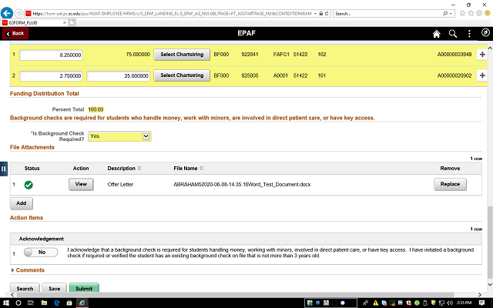
Task: Add a funding row after row 2
Action: pyautogui.click(x=482, y=75)
